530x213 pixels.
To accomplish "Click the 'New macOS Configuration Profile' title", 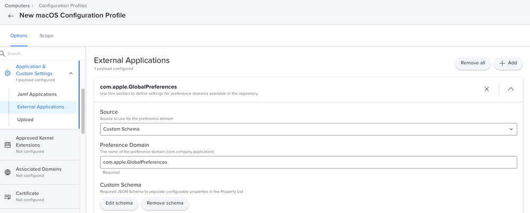I will pos(72,15).
